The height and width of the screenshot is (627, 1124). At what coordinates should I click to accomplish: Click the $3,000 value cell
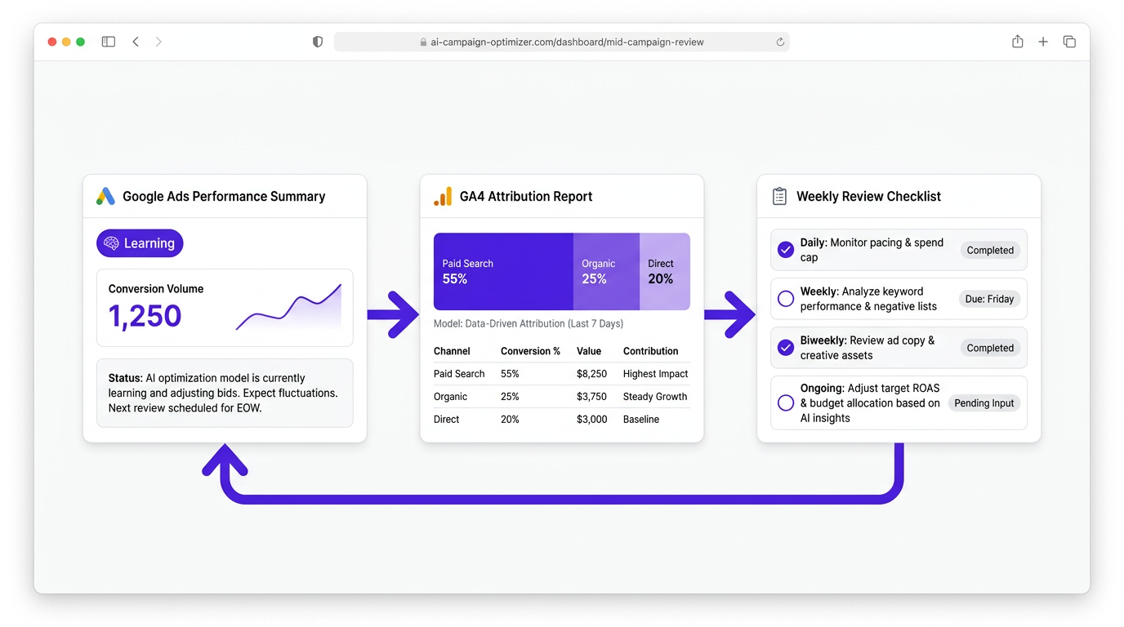pos(591,420)
